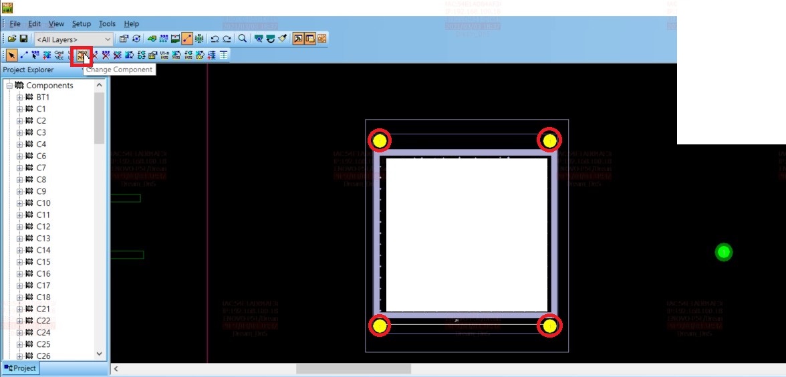The width and height of the screenshot is (786, 377).
Task: Launch the PADS Router icon
Action: [322, 39]
